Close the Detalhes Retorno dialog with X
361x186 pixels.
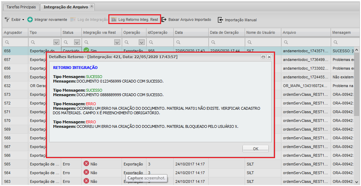point(269,57)
